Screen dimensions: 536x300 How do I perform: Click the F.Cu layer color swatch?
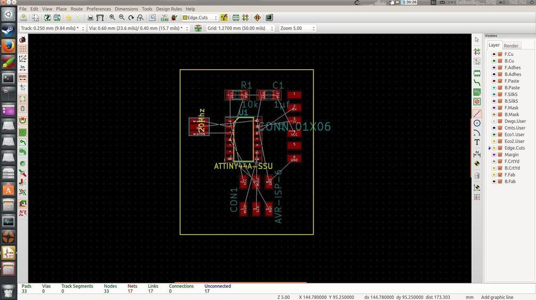coord(494,54)
